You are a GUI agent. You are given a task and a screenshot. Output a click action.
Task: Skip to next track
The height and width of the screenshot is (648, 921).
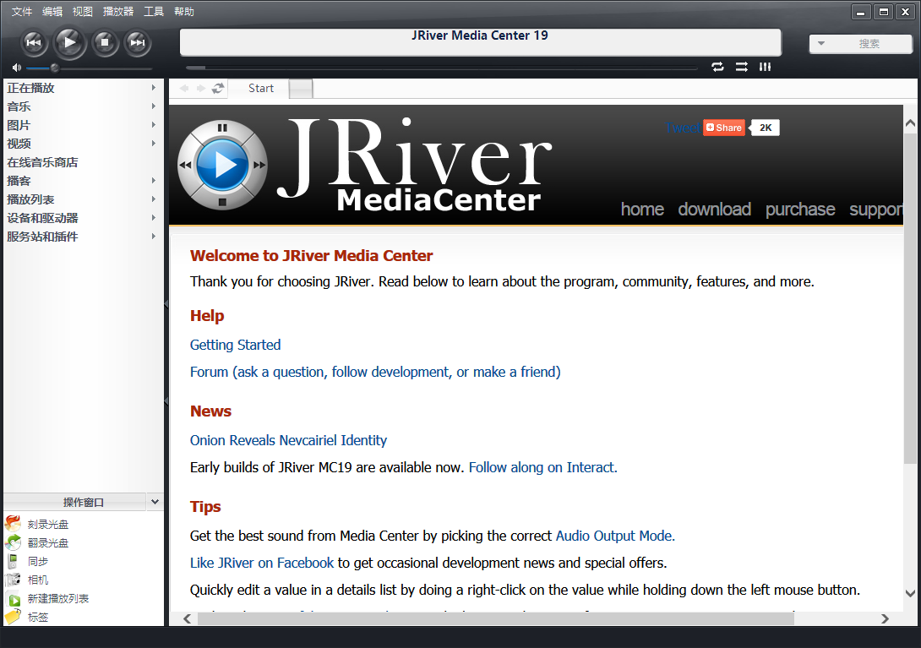(x=138, y=42)
